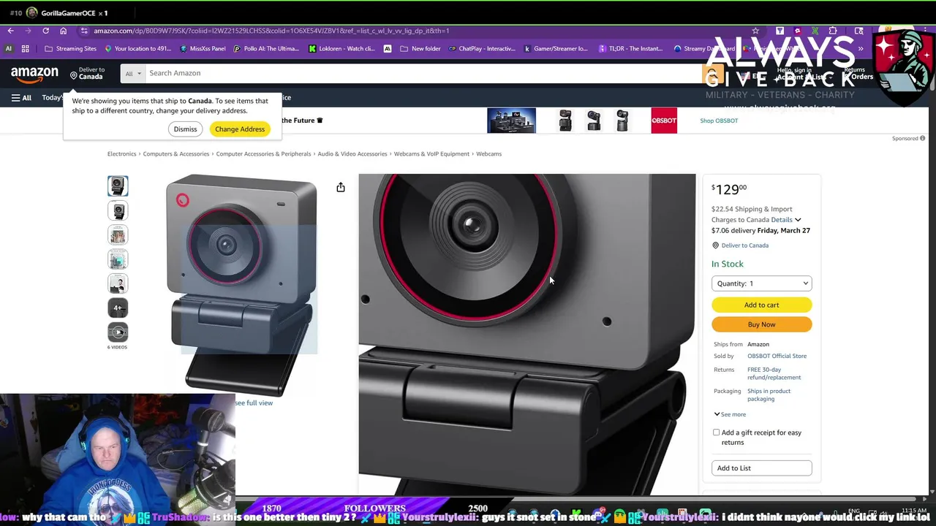This screenshot has height=526, width=936.
Task: Open Gamer/Streamer bookmark
Action: [556, 49]
